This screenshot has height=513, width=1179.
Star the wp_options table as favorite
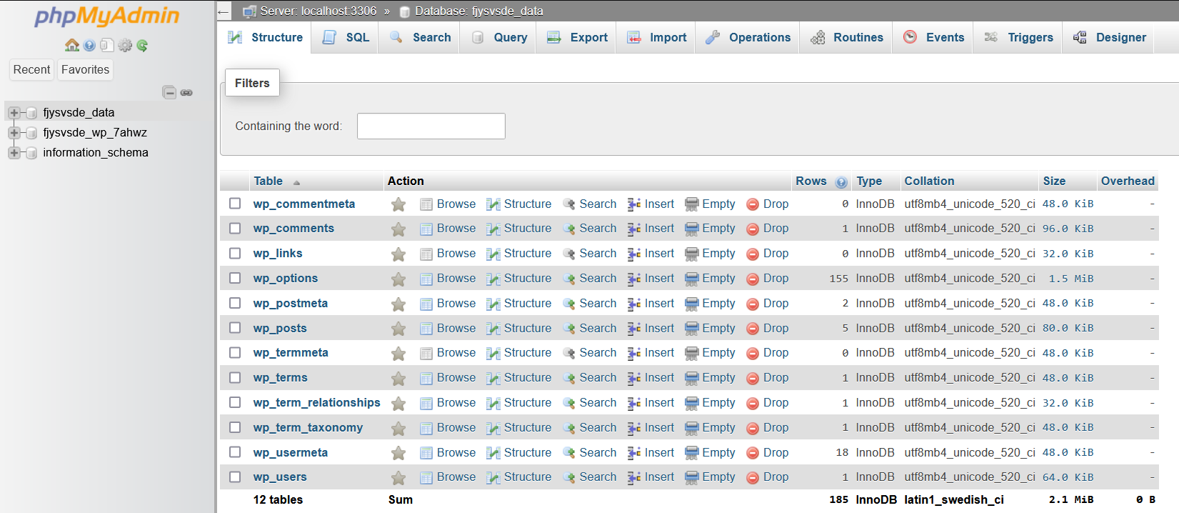(x=398, y=279)
